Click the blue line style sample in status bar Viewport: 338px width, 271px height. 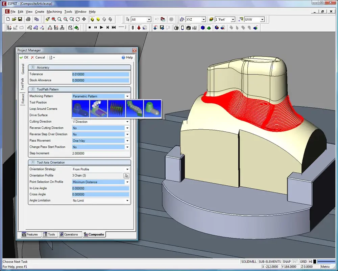pos(327,262)
